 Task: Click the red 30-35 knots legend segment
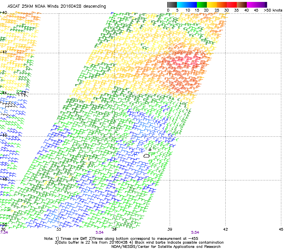[x=232, y=5]
